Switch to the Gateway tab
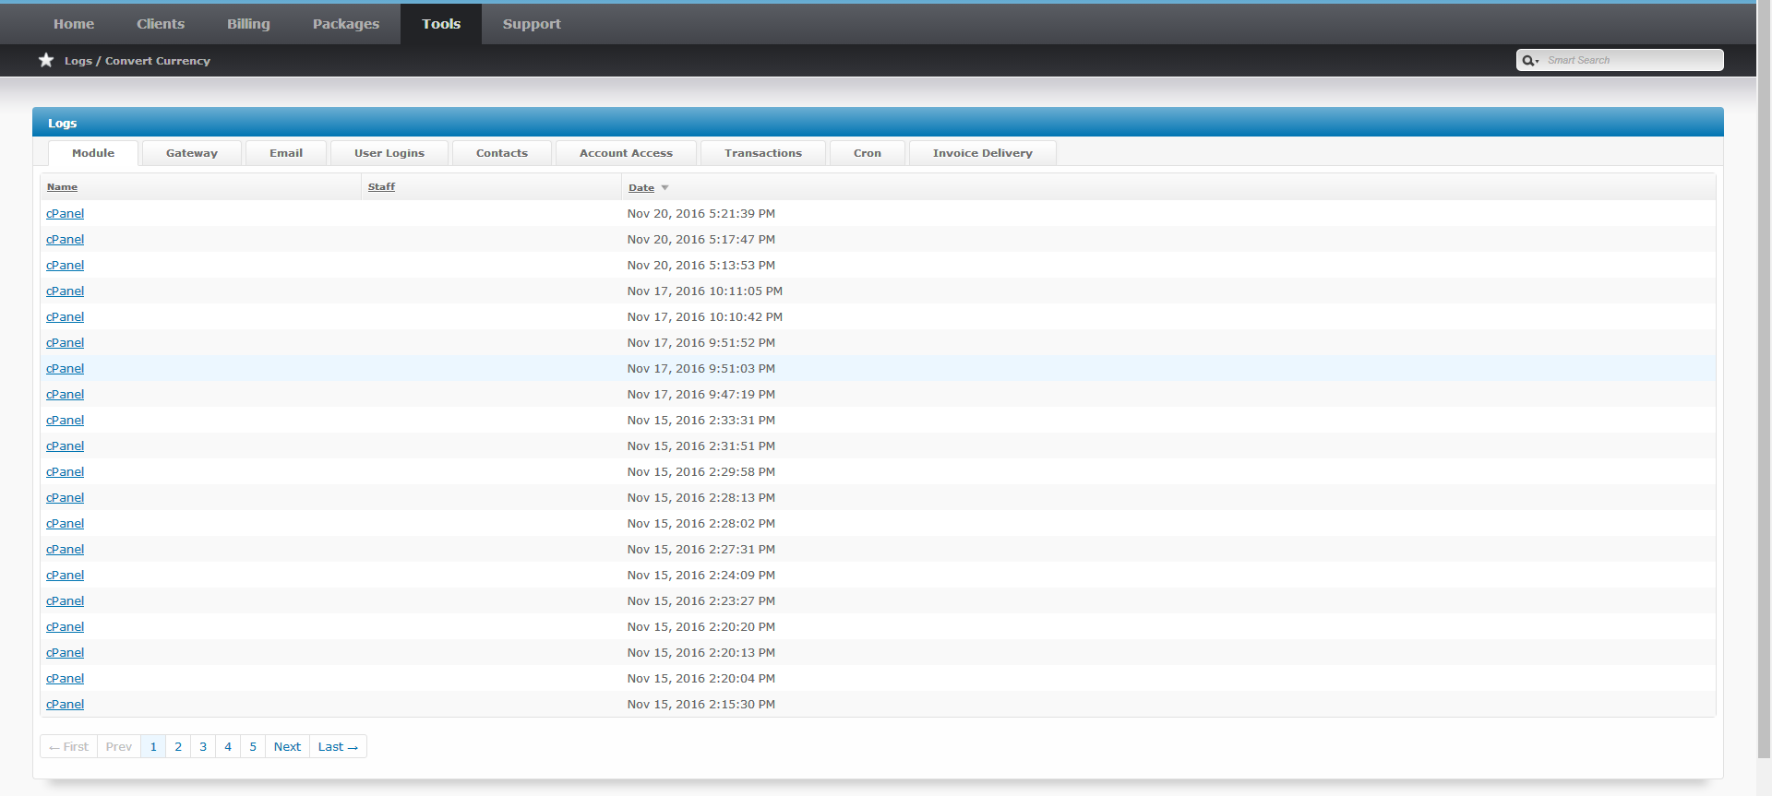 [192, 153]
